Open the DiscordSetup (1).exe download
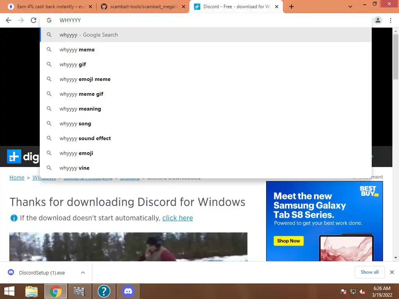399x299 pixels. [x=42, y=273]
